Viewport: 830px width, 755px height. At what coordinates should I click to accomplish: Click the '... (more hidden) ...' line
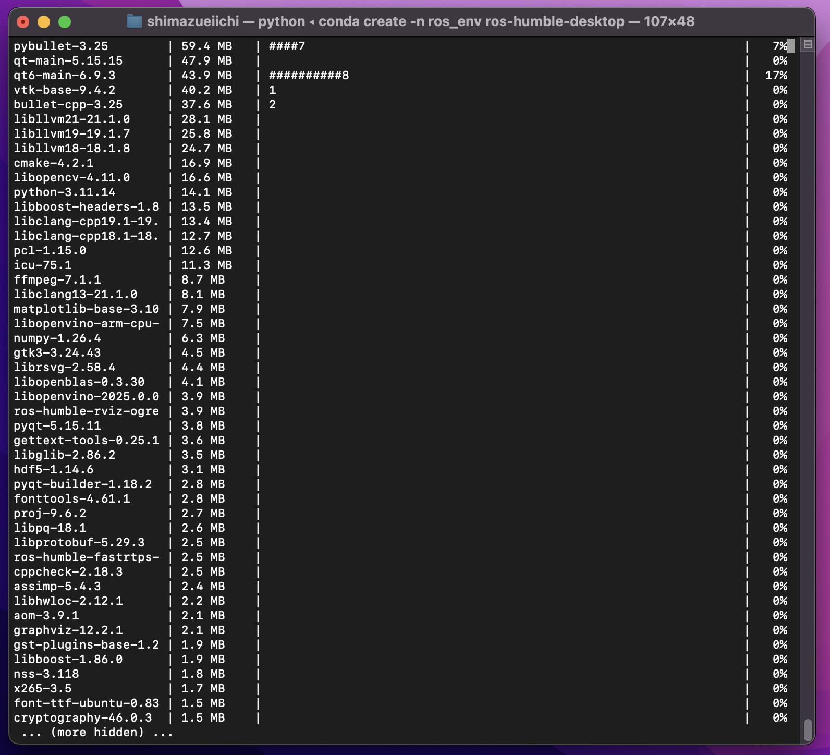(x=97, y=733)
